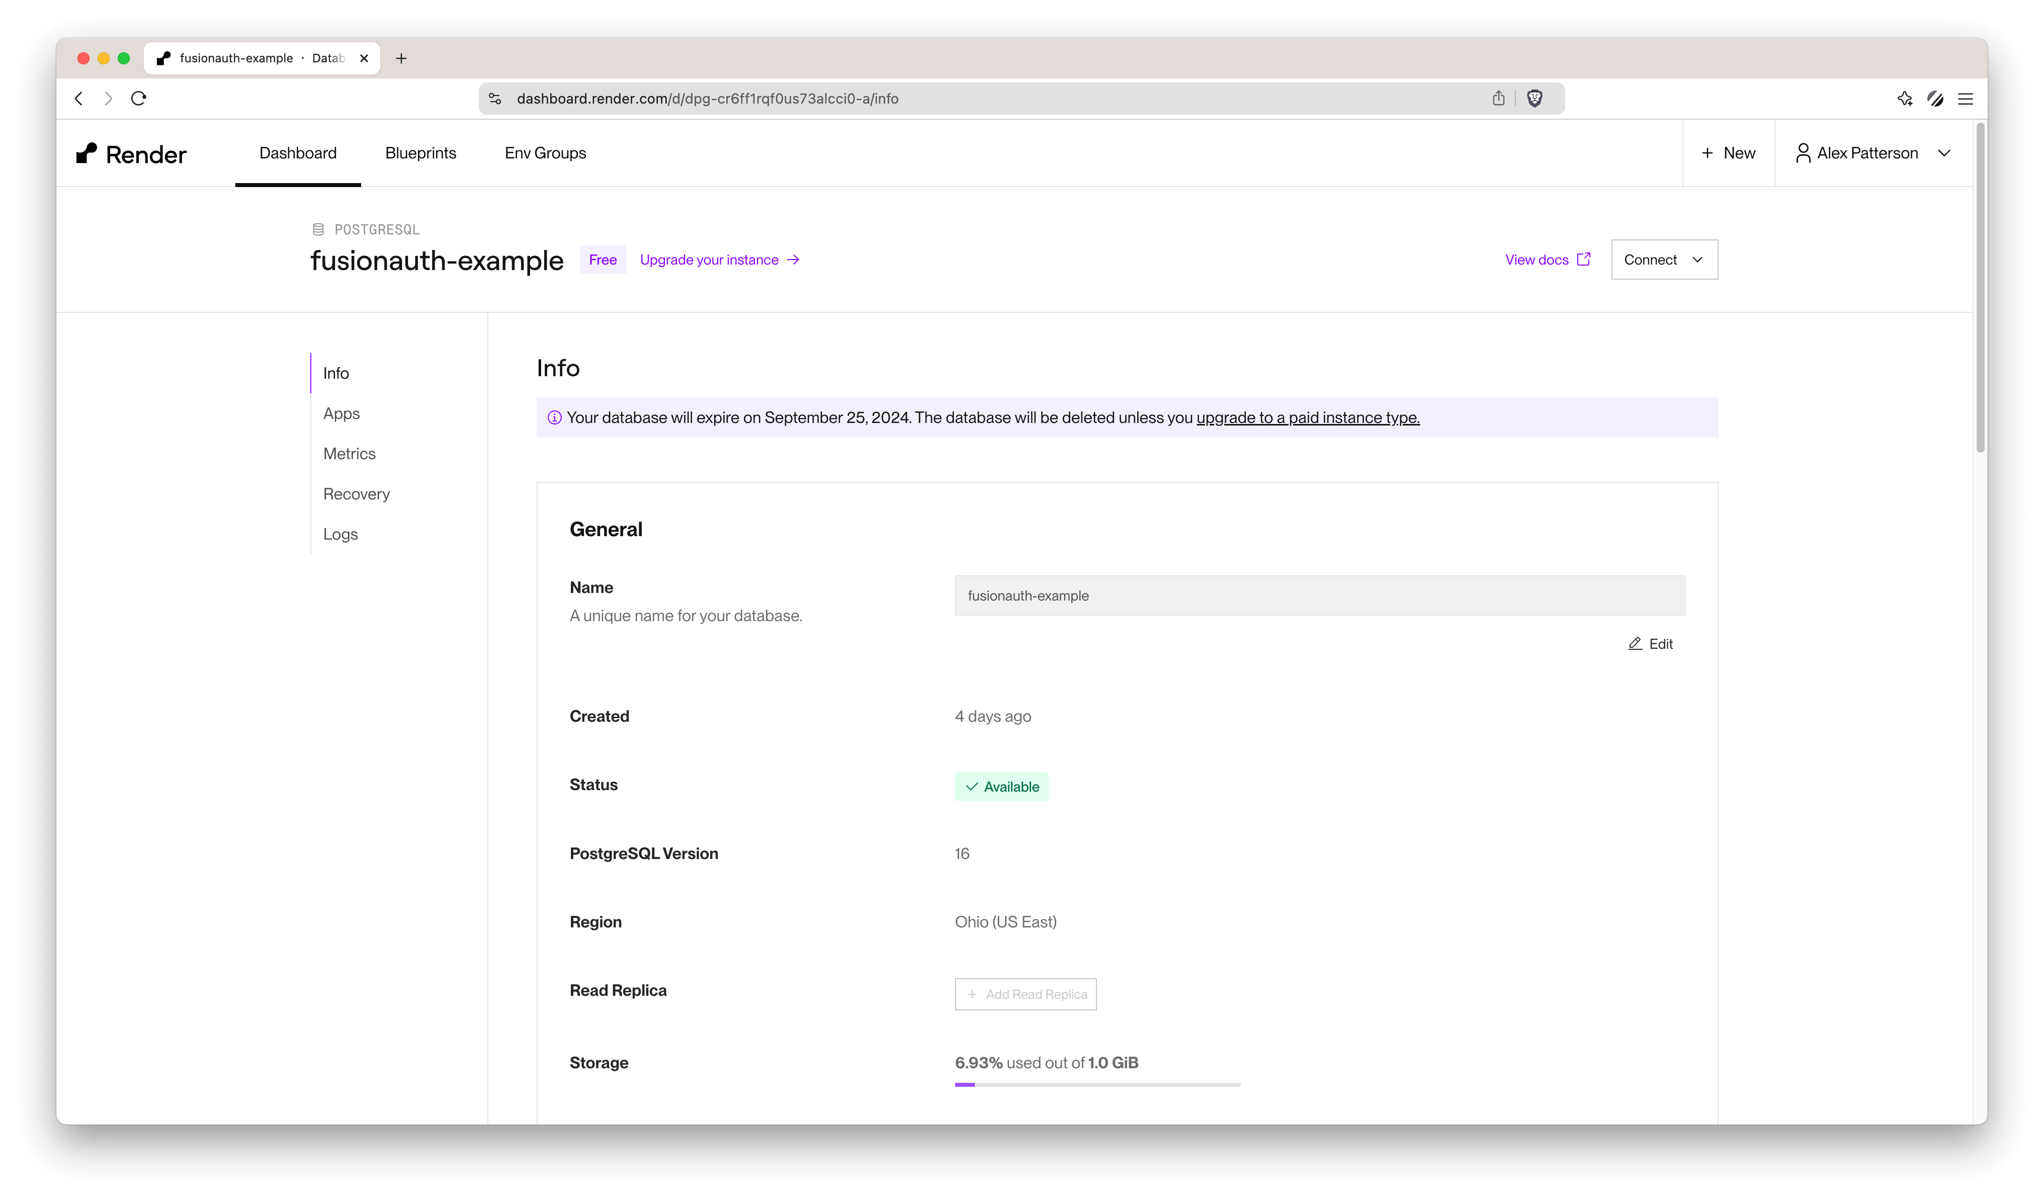Open Metrics in the sidebar
The height and width of the screenshot is (1199, 2044).
[349, 454]
